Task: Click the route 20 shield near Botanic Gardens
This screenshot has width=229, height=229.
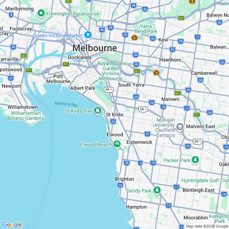Action: [136, 64]
